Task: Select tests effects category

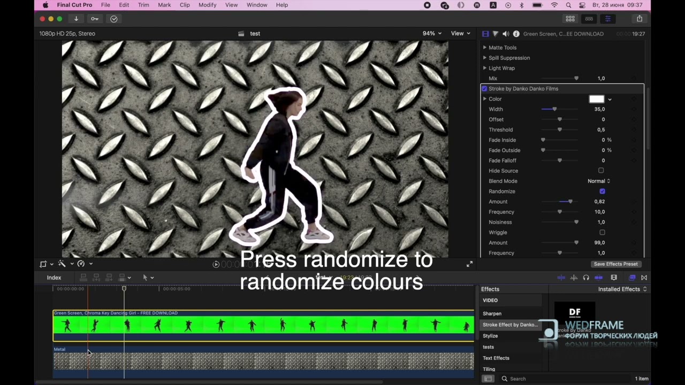Action: click(x=488, y=347)
